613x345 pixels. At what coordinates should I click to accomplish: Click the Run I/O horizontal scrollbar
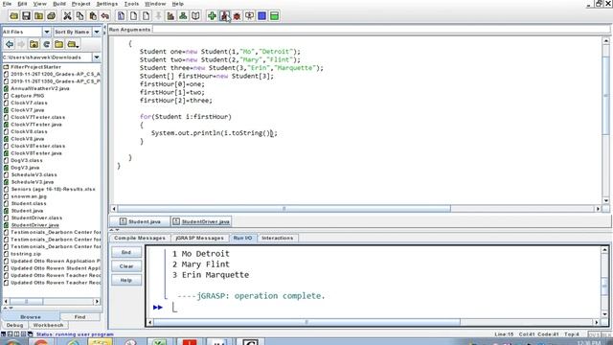pyautogui.click(x=306, y=322)
